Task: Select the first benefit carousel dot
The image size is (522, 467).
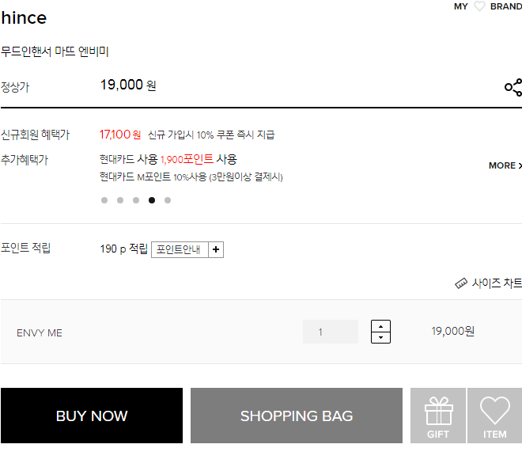Action: [x=104, y=200]
